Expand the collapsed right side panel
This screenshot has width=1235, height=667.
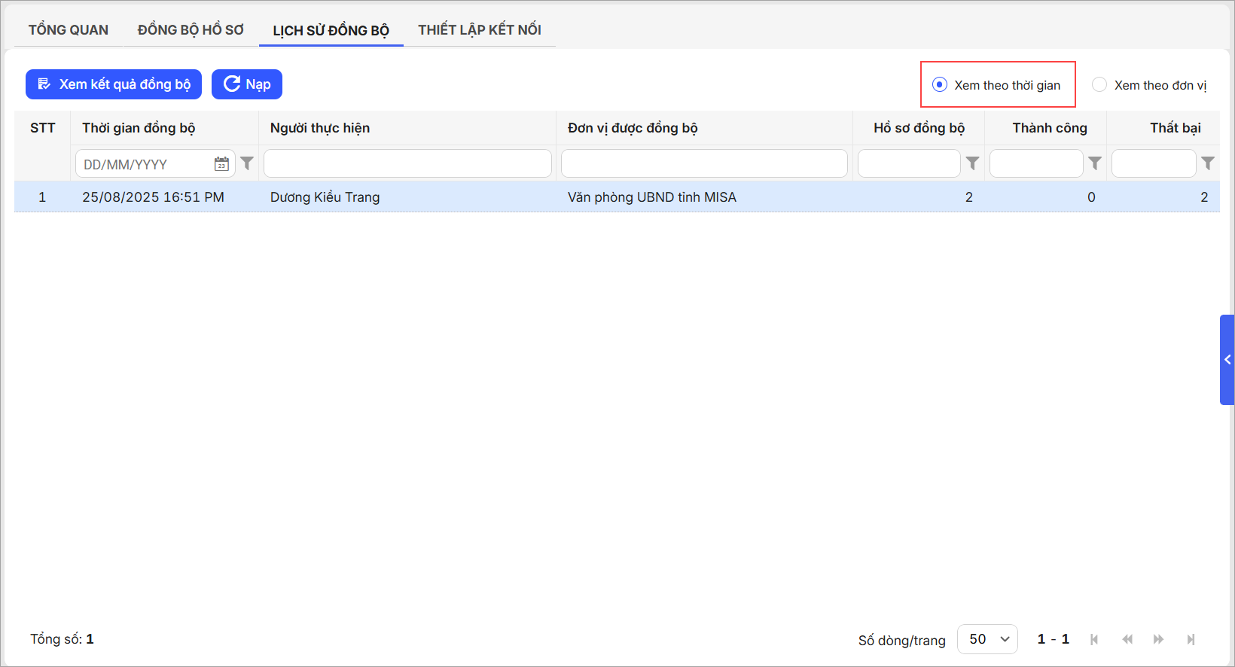1227,360
